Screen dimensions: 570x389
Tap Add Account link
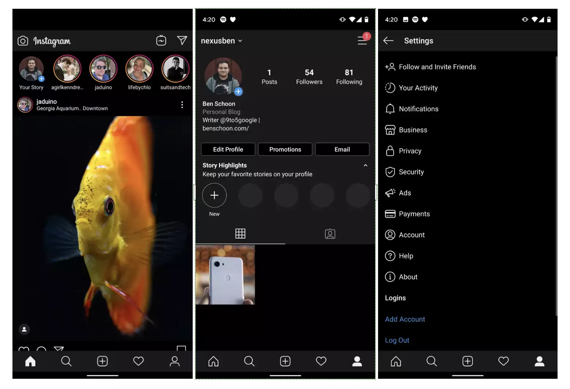pyautogui.click(x=405, y=319)
